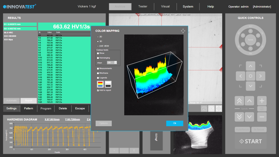This screenshot has width=279, height=157.
Task: Open the Archive tab
Action: click(x=120, y=7)
